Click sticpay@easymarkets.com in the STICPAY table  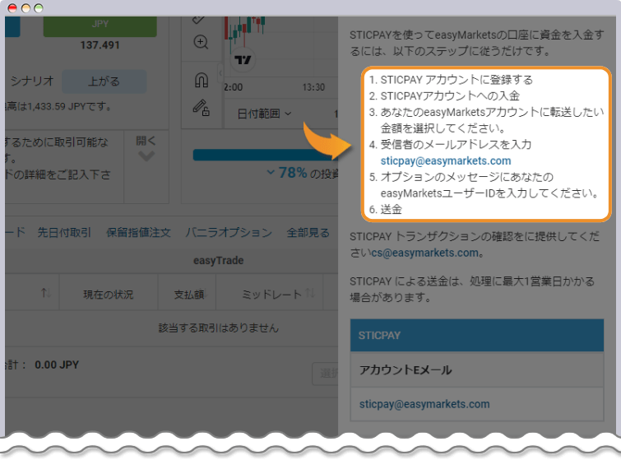tap(424, 404)
